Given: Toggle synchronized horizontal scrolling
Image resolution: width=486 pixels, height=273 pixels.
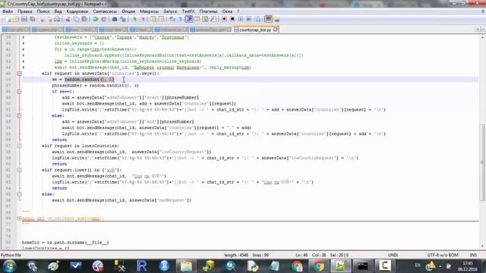Looking at the screenshot, I should pos(161,19).
